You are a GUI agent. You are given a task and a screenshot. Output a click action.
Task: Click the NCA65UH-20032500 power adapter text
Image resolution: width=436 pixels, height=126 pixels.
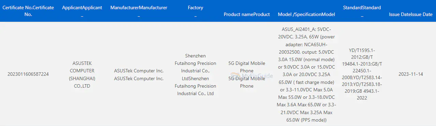tap(307, 48)
